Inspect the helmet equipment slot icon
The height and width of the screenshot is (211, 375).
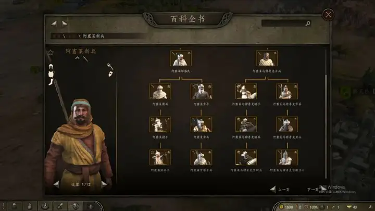51,67
